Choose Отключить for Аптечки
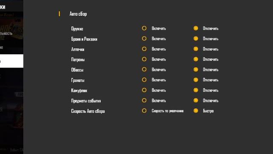This screenshot has width=273, height=154. pos(196,49)
